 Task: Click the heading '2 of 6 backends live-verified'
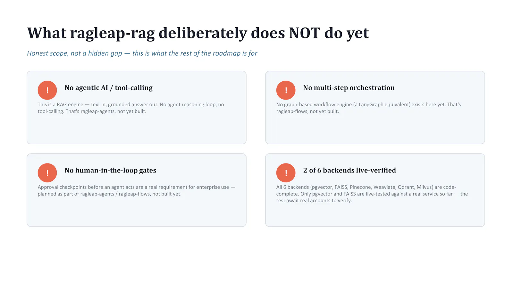pos(349,170)
